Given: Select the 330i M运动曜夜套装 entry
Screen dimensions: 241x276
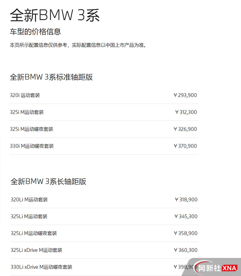Looking at the screenshot, I should pos(32,146).
